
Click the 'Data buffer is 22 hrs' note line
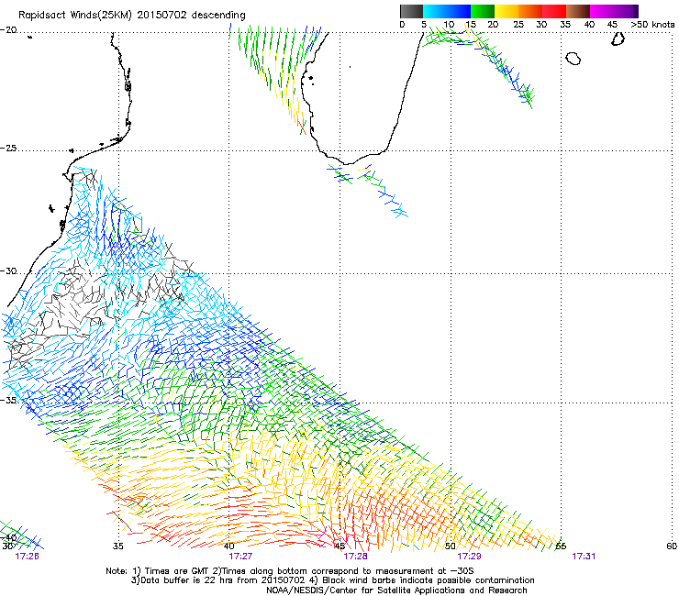point(332,580)
